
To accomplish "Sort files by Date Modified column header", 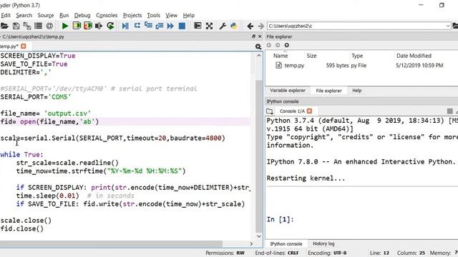I will tap(414, 56).
